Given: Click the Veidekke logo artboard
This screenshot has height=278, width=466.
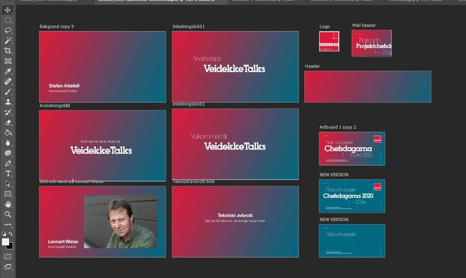Looking at the screenshot, I should coord(329,42).
